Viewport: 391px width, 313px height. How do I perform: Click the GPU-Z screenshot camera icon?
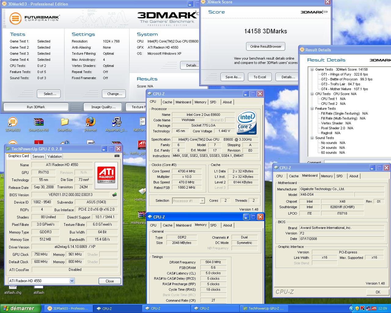point(117,156)
